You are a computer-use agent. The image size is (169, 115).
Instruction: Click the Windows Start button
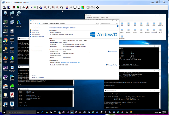tap(4, 112)
